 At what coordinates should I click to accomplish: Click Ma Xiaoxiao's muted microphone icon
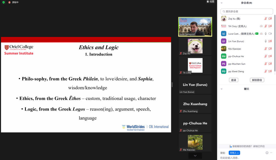point(266,49)
